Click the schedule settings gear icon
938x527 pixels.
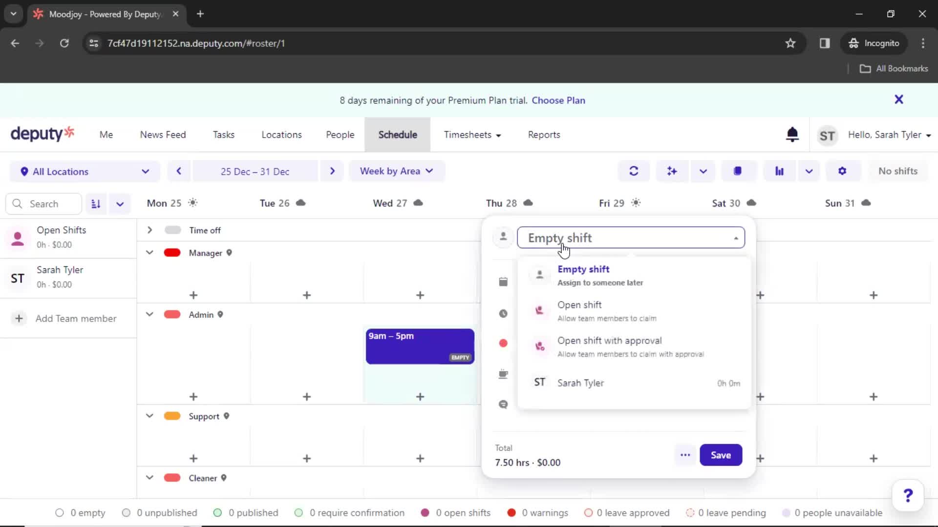point(842,170)
